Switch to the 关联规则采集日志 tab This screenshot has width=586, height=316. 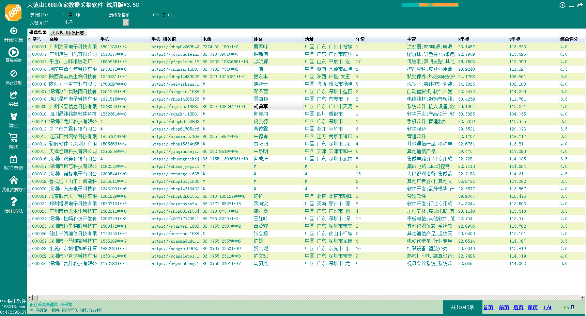pos(68,33)
